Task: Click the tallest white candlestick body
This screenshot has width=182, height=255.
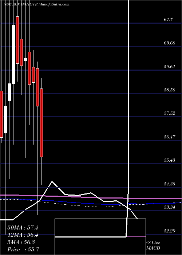Action: 13,55
